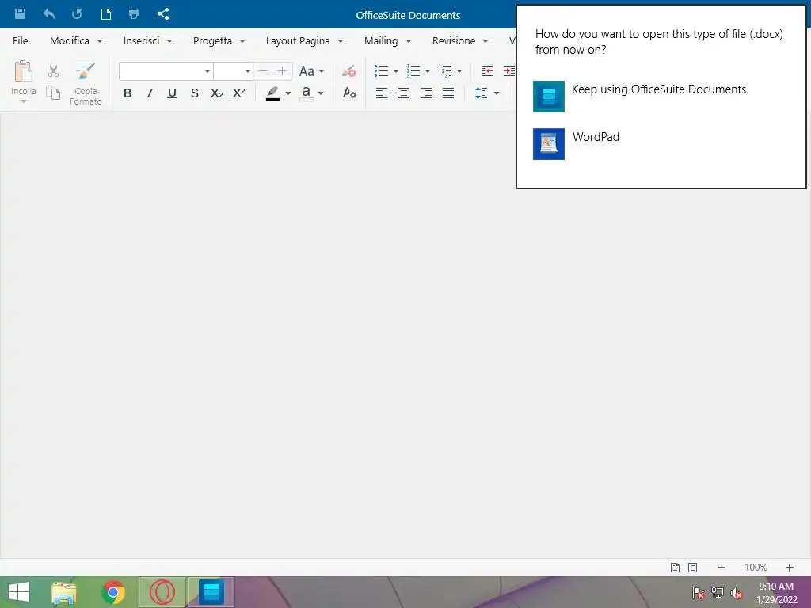This screenshot has height=608, width=811.
Task: Open numbered list style dropdown
Action: 427,71
